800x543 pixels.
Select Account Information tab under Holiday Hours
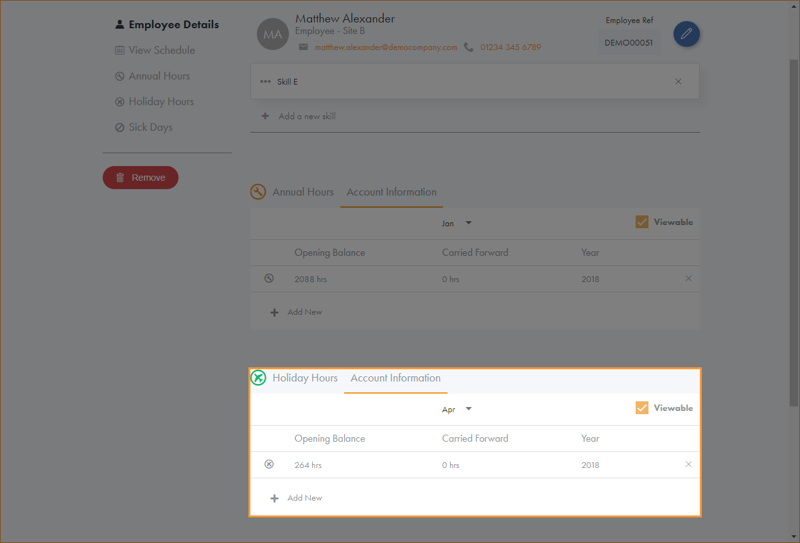click(396, 378)
